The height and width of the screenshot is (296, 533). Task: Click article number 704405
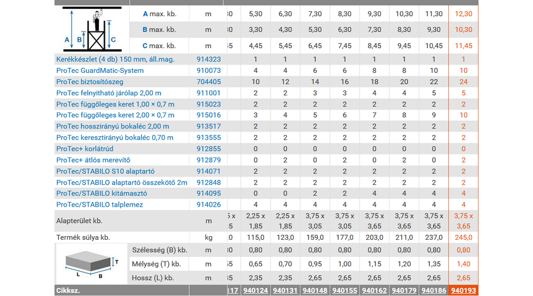208,82
